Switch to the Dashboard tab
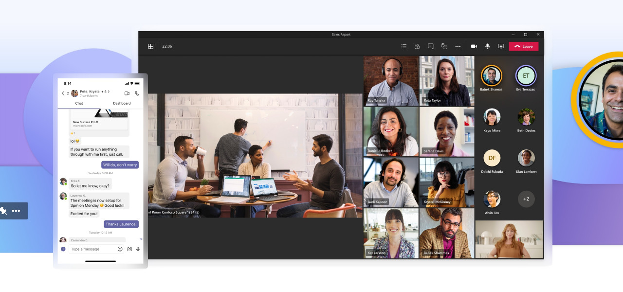 coord(122,103)
